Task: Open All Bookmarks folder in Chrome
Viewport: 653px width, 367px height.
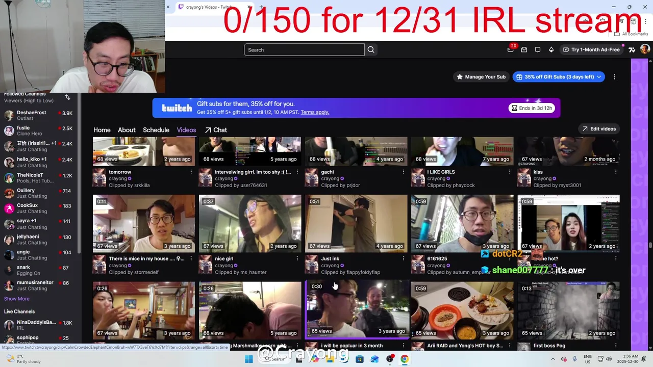Action: [x=632, y=34]
